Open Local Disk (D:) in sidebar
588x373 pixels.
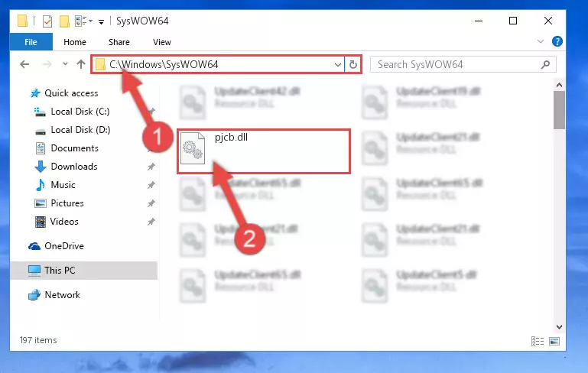point(80,130)
